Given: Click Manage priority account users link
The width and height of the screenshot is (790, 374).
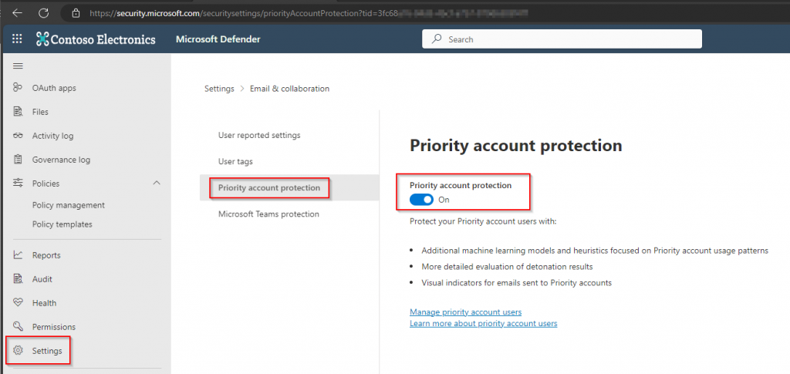Looking at the screenshot, I should [465, 312].
